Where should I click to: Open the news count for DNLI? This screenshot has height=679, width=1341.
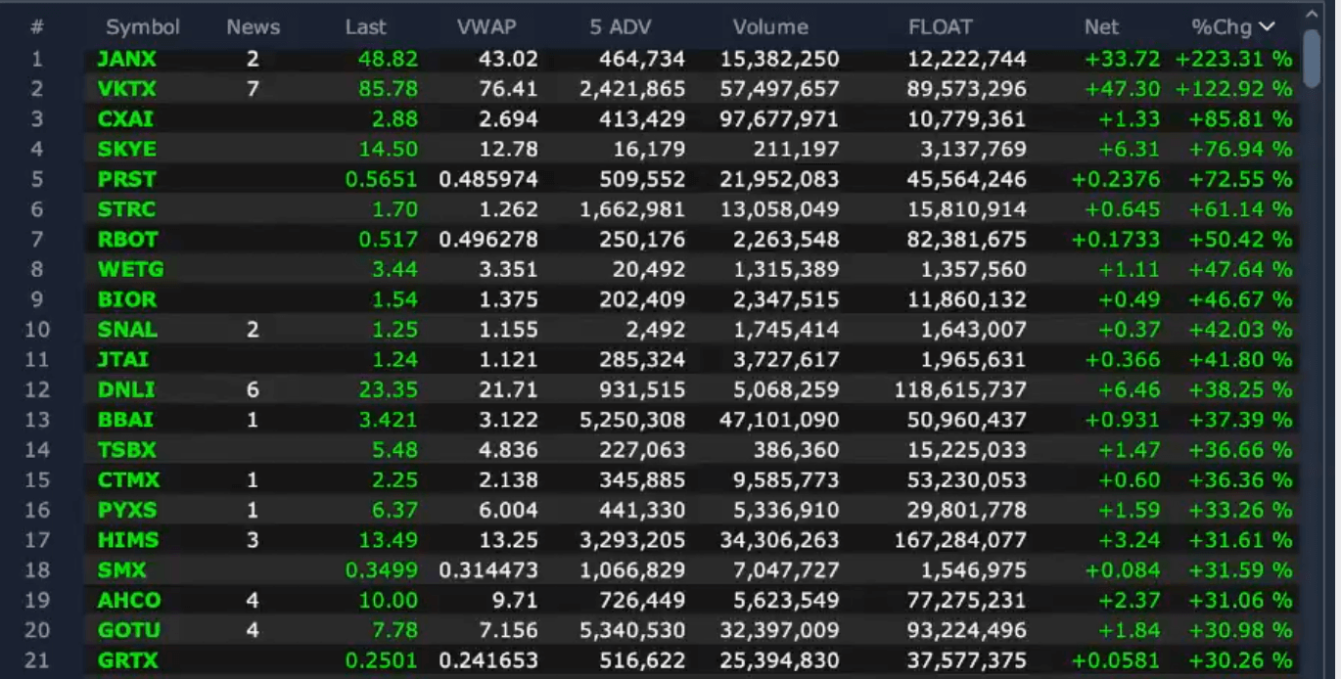pos(253,389)
